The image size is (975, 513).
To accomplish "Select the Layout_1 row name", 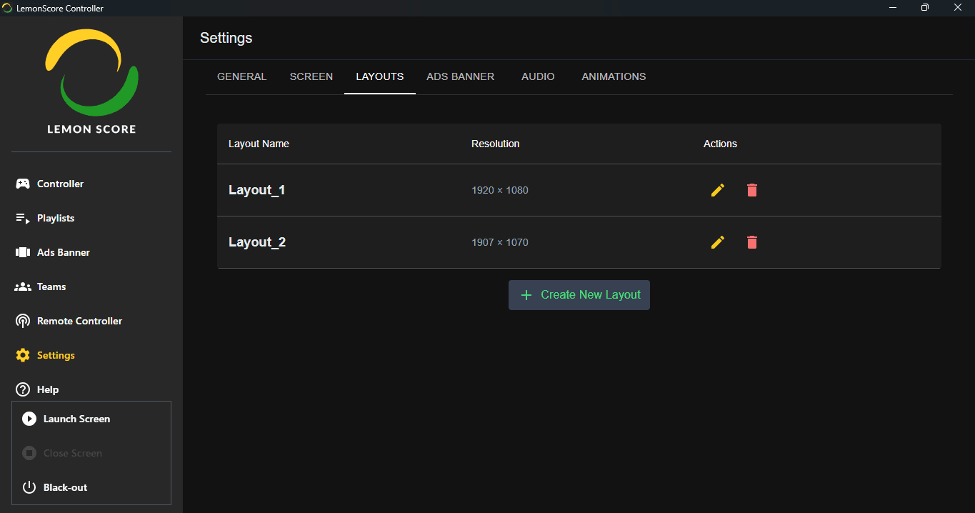I will pos(257,190).
